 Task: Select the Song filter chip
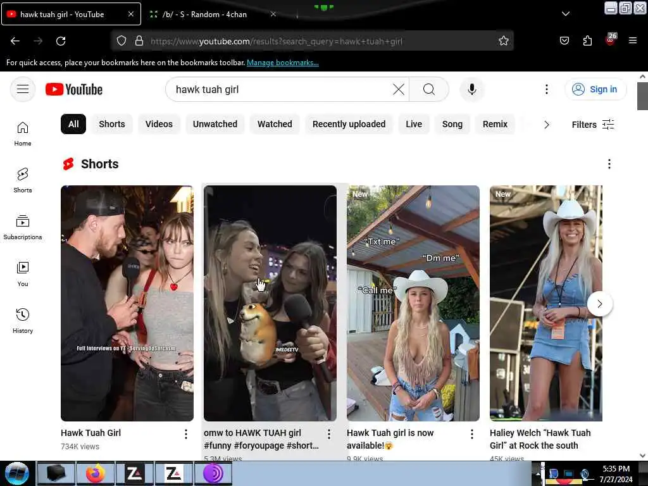(452, 124)
